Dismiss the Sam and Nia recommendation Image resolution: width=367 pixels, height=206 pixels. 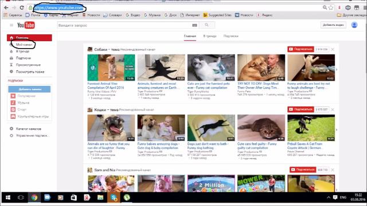(333, 170)
